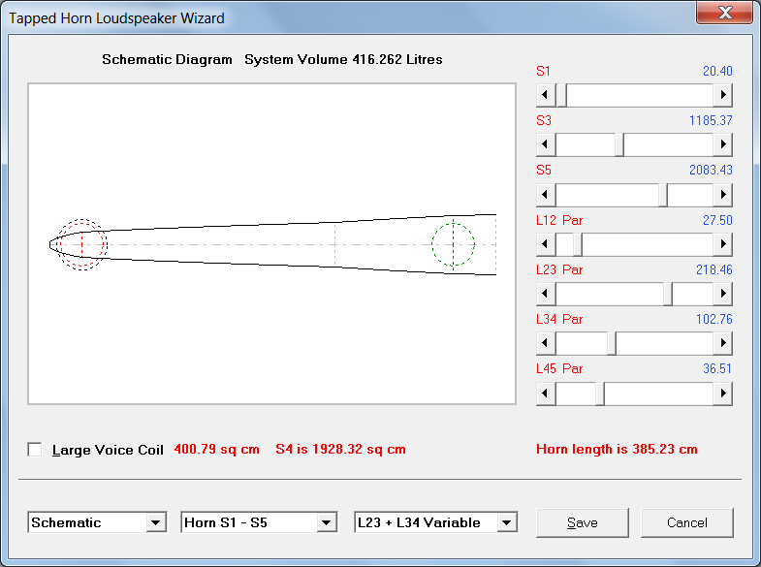Decrease L23 using its left arrow
Screen dimensions: 761x567
[x=546, y=294]
